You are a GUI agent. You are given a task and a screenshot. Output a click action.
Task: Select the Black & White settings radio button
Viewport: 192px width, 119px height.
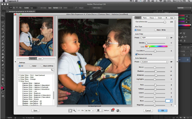click(42, 66)
